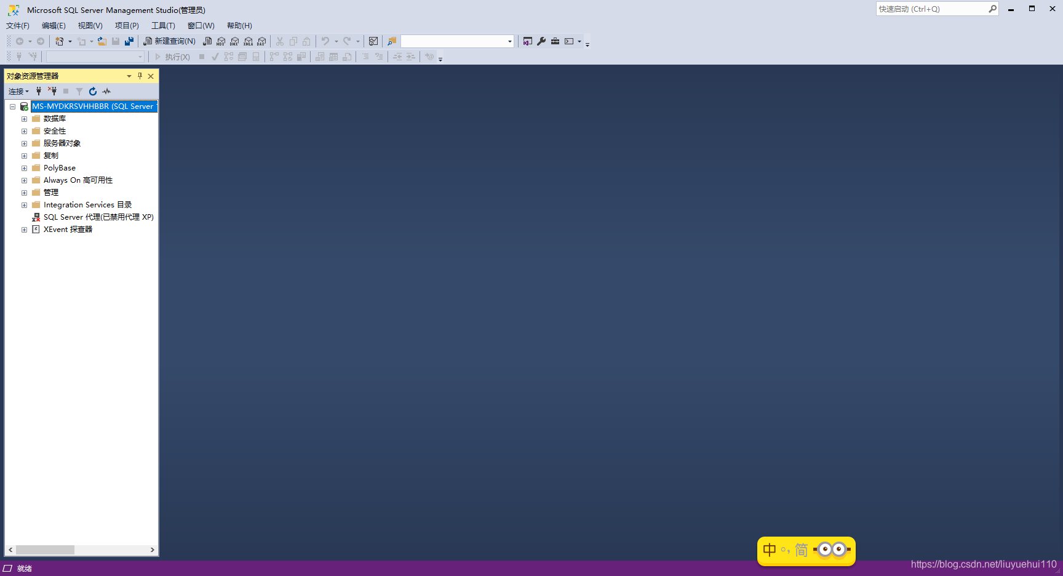Expand the PolyBase node
1063x576 pixels.
coord(24,168)
